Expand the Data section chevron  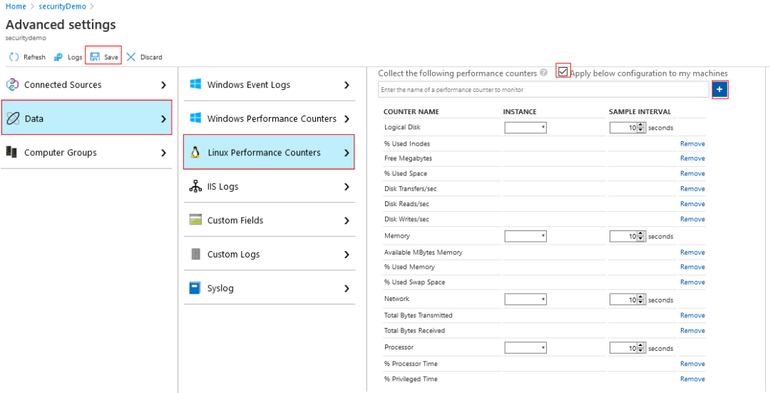[163, 119]
